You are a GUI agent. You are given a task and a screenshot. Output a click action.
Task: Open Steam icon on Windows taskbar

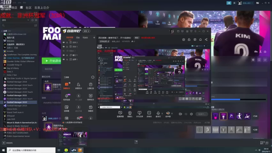(x=73, y=150)
